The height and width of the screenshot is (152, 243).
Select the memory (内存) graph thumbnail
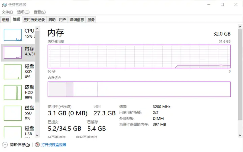(x=12, y=52)
